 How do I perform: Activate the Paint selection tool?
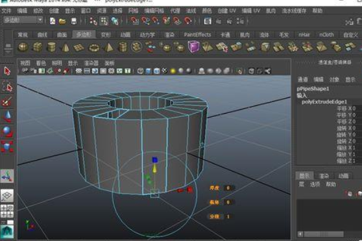tap(7, 101)
